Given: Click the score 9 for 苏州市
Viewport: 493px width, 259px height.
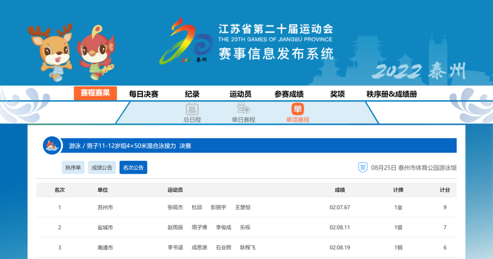Looking at the screenshot, I should [445, 207].
